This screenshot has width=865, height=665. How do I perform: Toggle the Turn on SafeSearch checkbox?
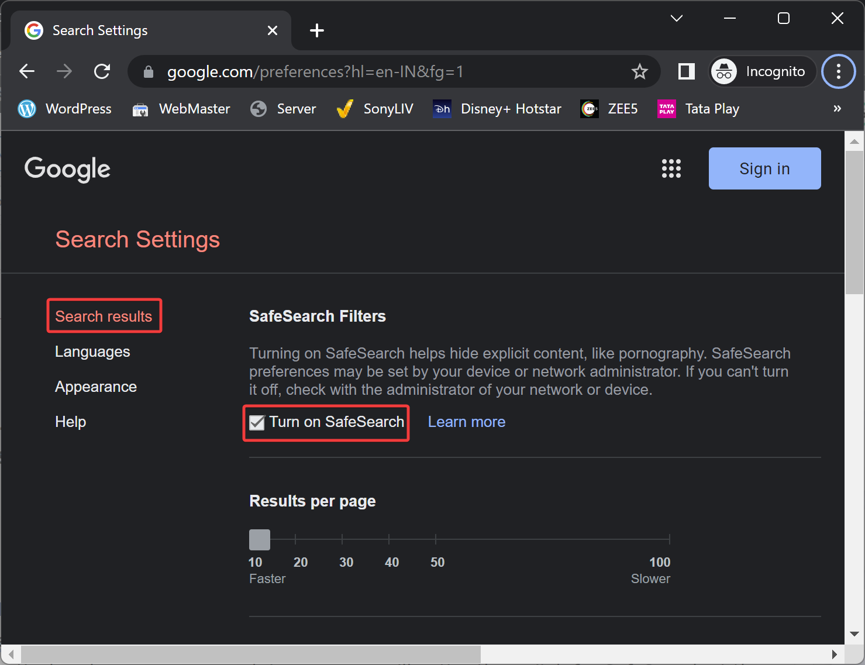(257, 422)
